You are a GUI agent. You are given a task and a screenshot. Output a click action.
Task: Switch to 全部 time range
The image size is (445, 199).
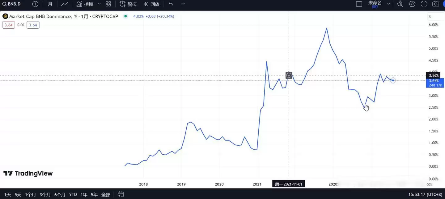(x=106, y=194)
